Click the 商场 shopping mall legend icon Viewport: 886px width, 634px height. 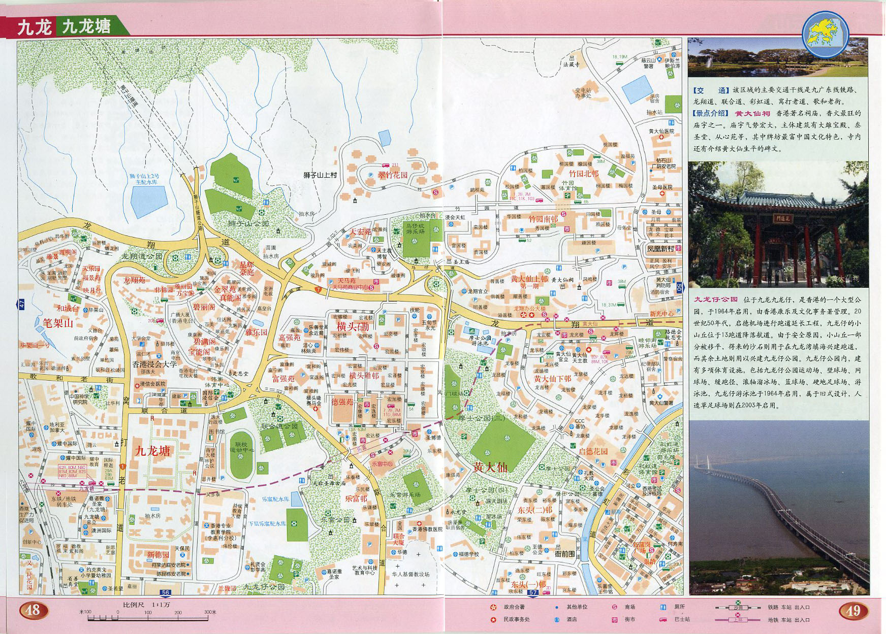tap(614, 607)
